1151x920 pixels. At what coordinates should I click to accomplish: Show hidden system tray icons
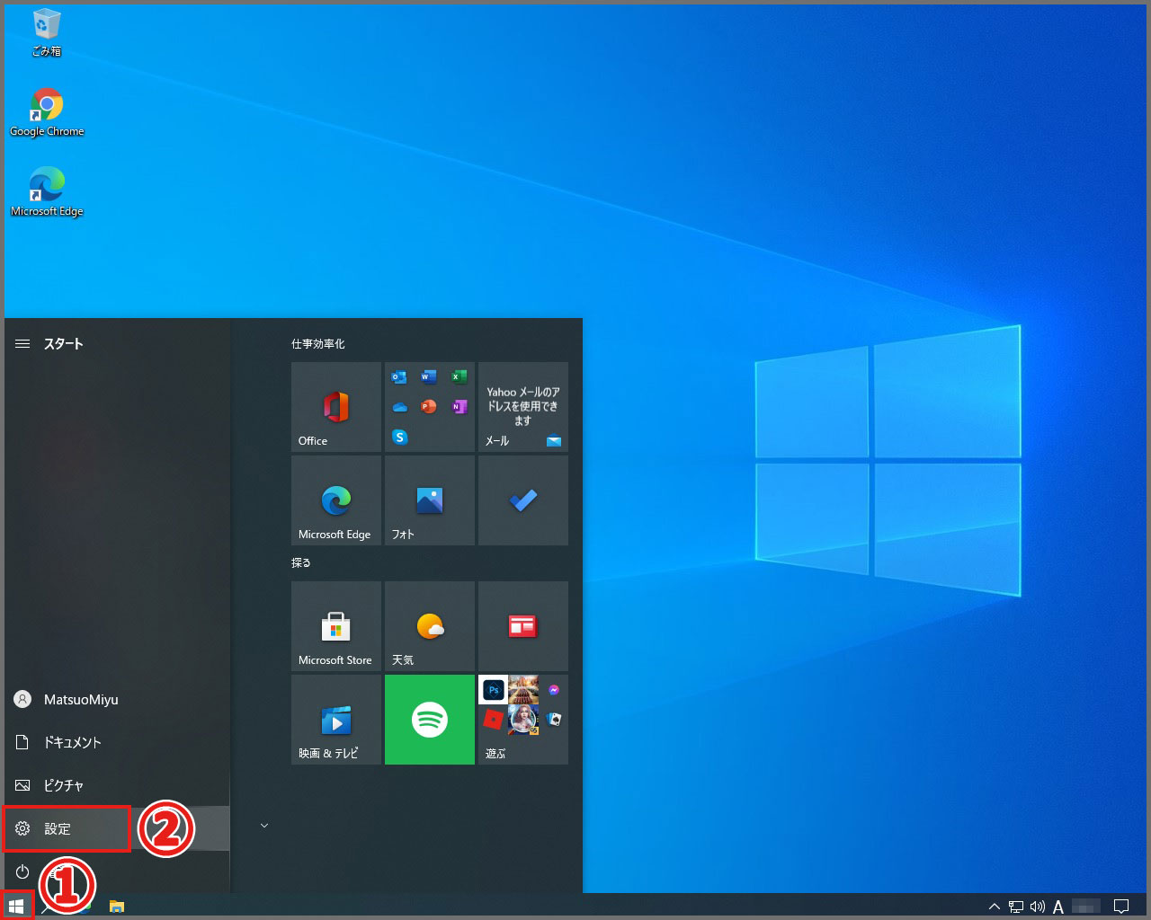click(995, 907)
